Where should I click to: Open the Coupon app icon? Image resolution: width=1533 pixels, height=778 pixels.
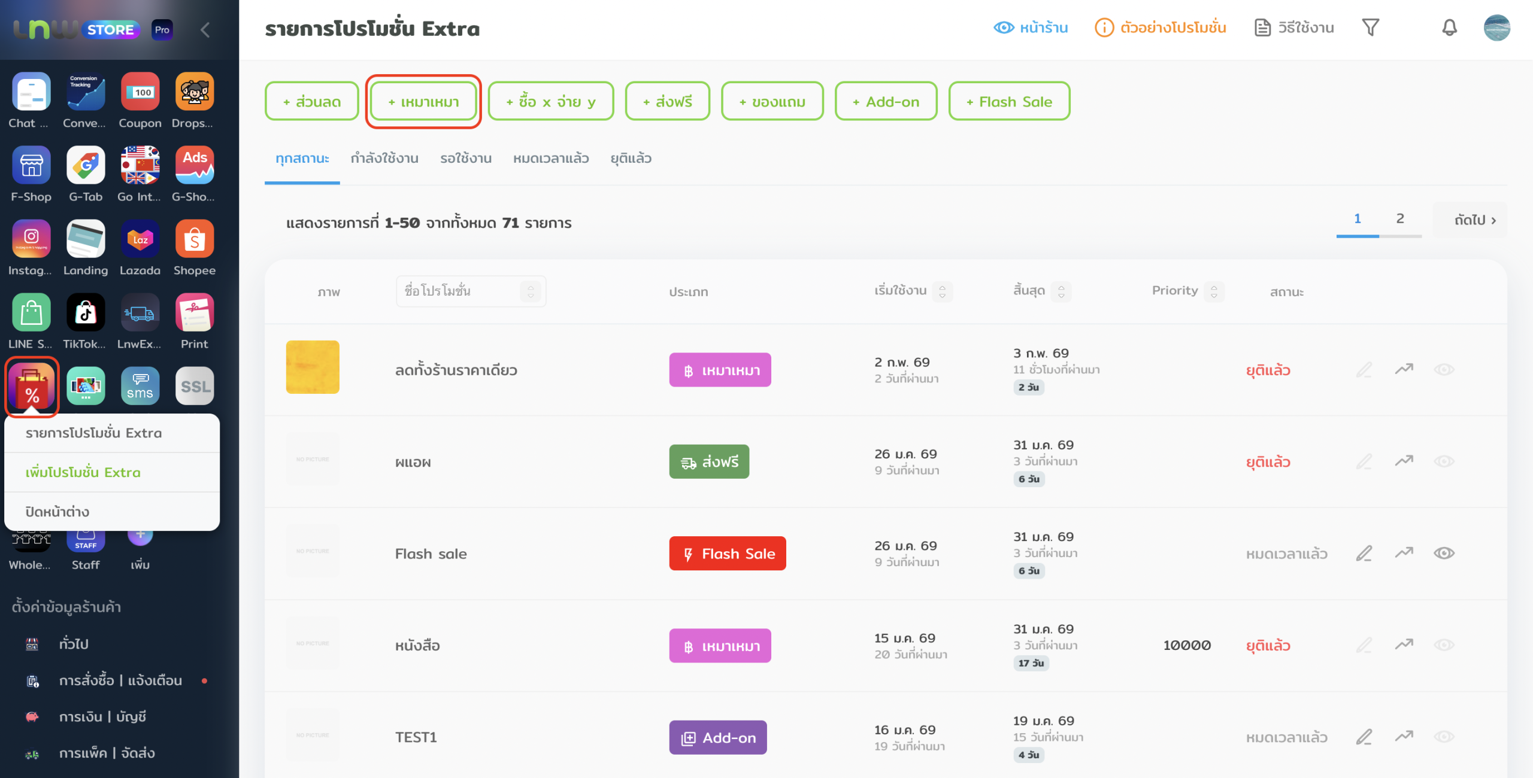tap(140, 92)
